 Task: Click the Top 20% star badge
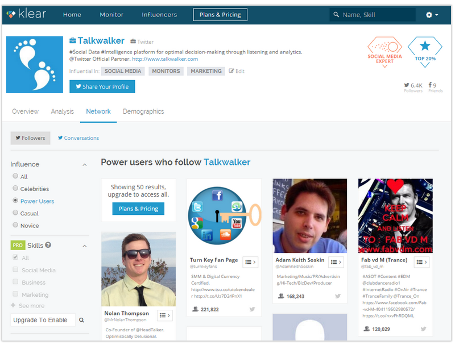425,52
